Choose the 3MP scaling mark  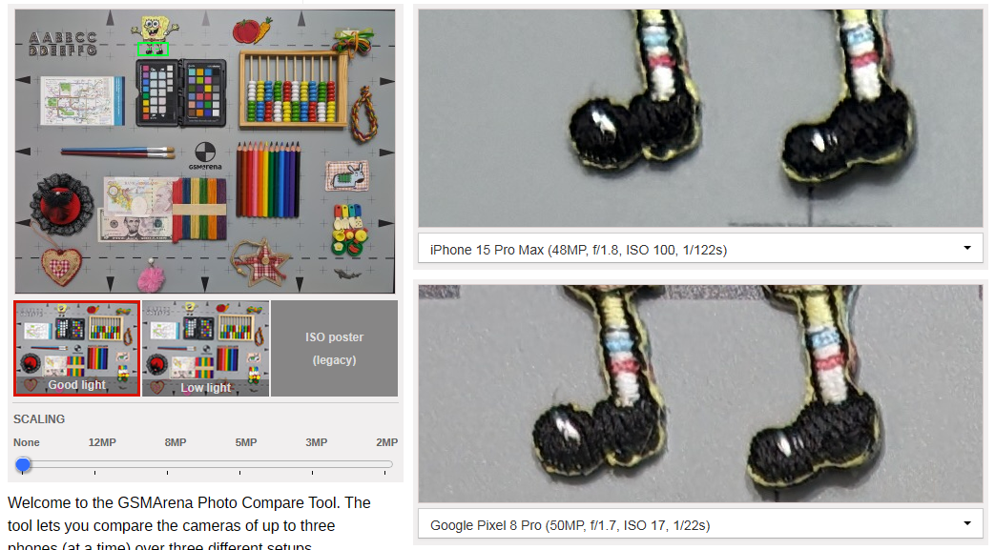coord(312,465)
